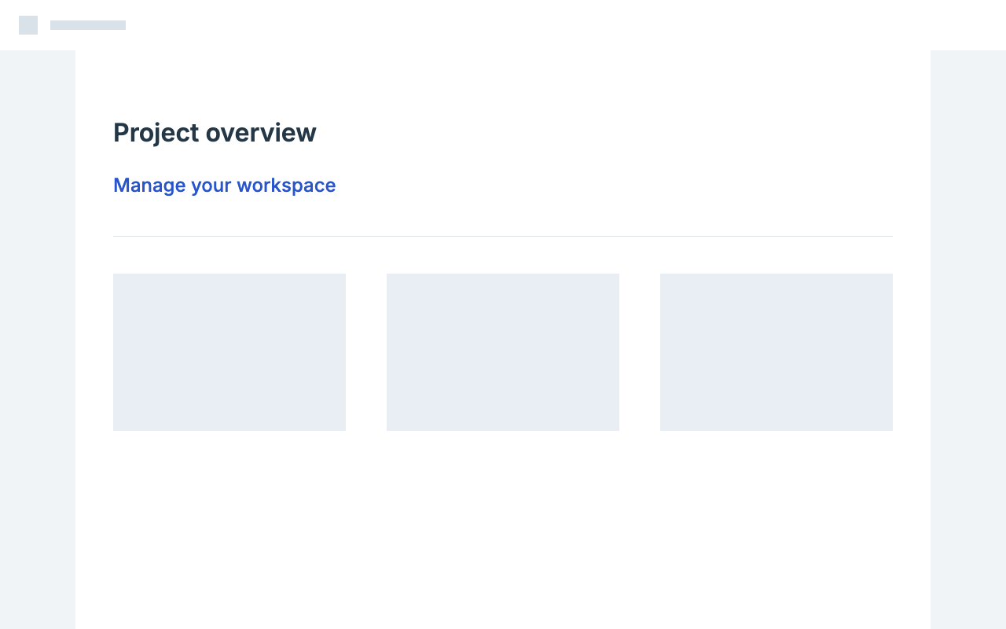Viewport: 1006px width, 629px height.
Task: Click the "Project overview" heading
Action: pos(215,132)
